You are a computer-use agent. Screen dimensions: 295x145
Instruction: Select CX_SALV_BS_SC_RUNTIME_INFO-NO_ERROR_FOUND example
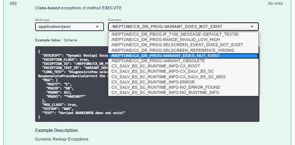tap(183, 88)
